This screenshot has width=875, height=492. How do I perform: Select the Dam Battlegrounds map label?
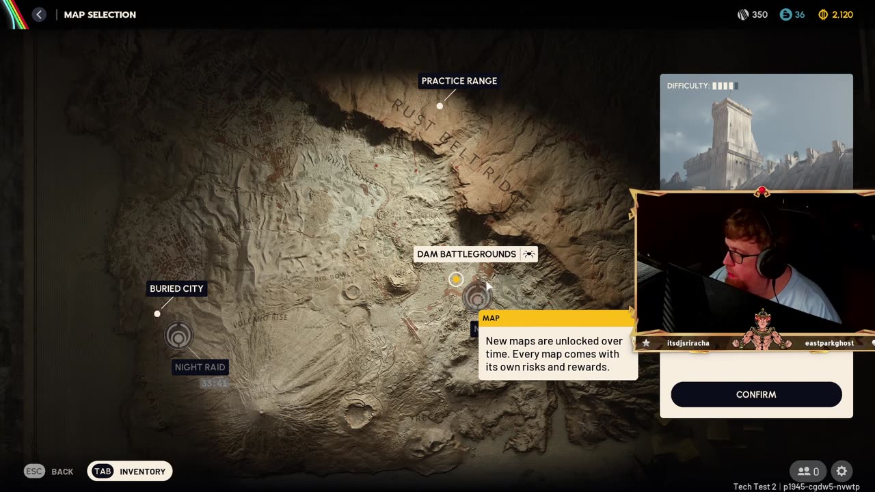tap(467, 254)
